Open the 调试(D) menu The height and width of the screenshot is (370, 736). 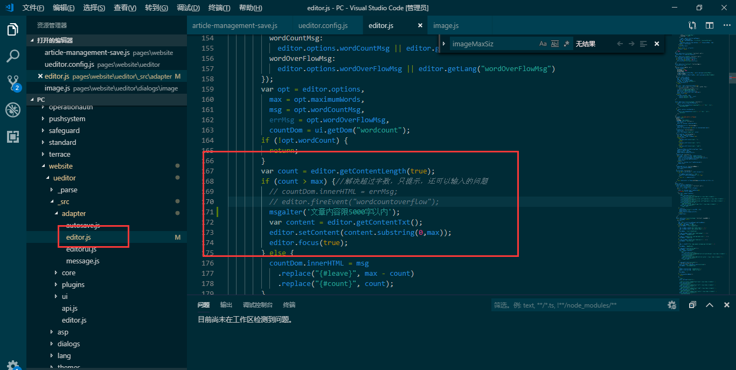click(188, 8)
